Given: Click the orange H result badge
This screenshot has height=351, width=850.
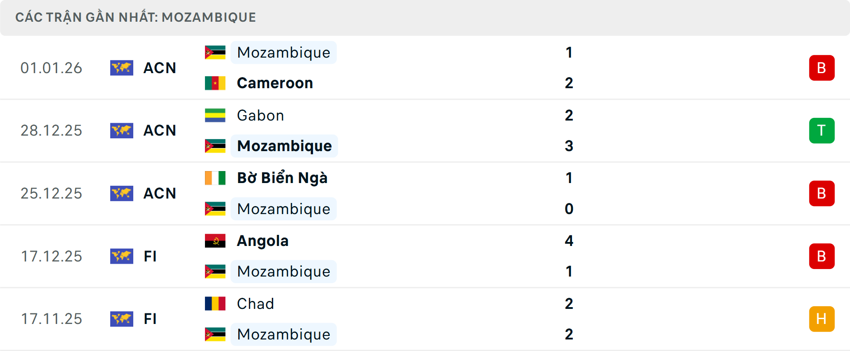Looking at the screenshot, I should point(822,319).
